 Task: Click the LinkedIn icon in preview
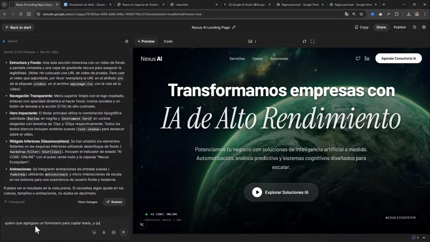(367, 58)
